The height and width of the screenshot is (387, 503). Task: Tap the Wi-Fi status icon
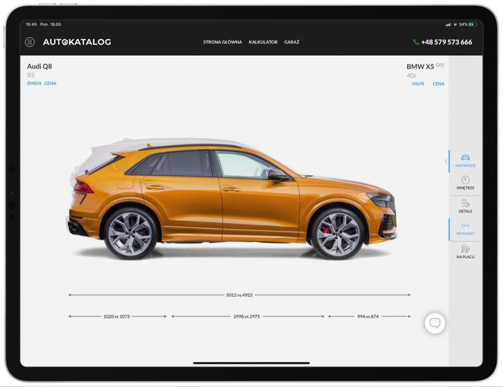click(x=455, y=25)
